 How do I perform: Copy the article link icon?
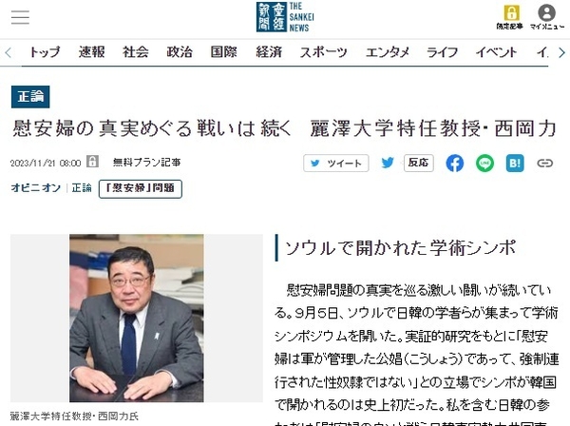click(544, 163)
